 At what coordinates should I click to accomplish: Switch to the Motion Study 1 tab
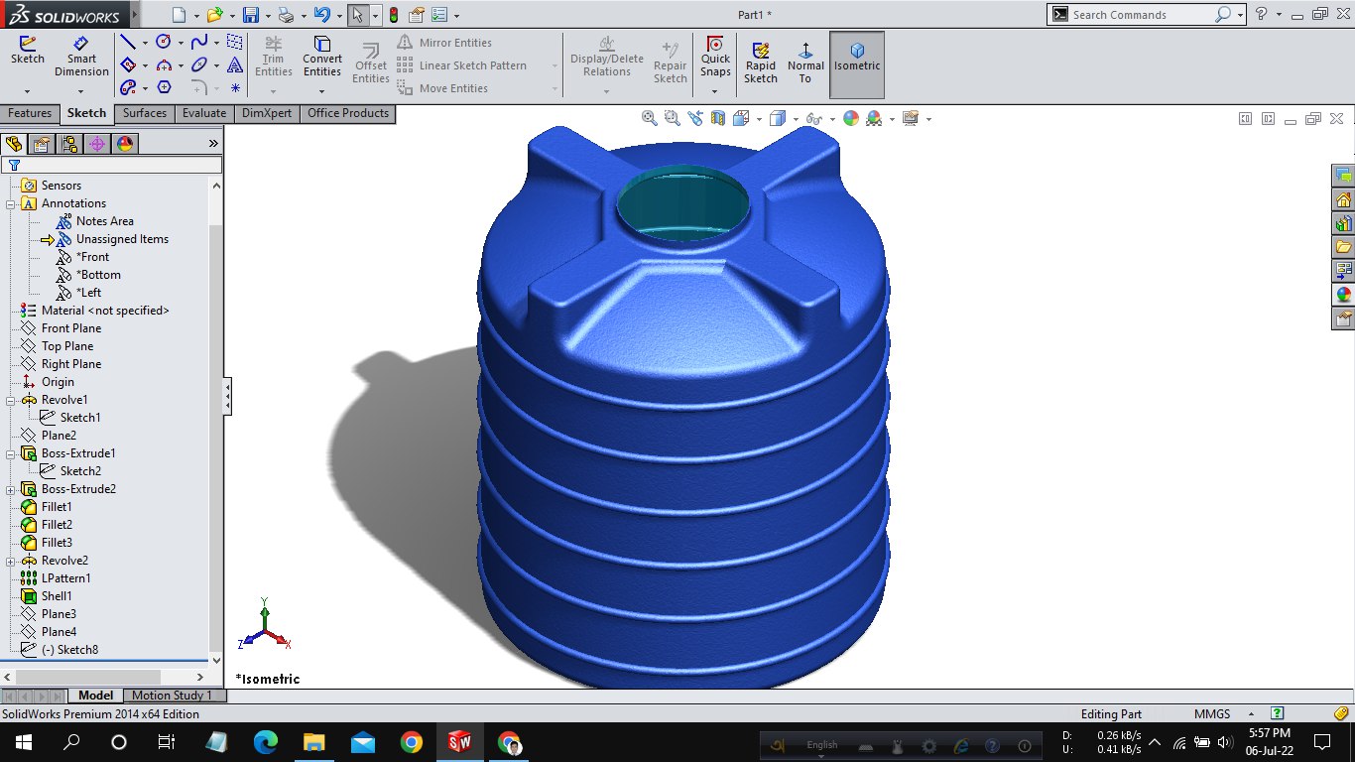tap(173, 696)
